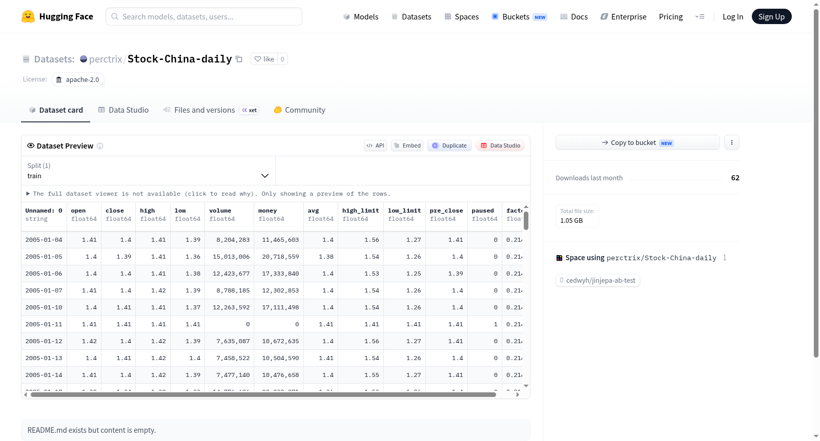Viewport: 820px width, 441px height.
Task: Open the Dataset Preview info icon
Action: coord(100,146)
